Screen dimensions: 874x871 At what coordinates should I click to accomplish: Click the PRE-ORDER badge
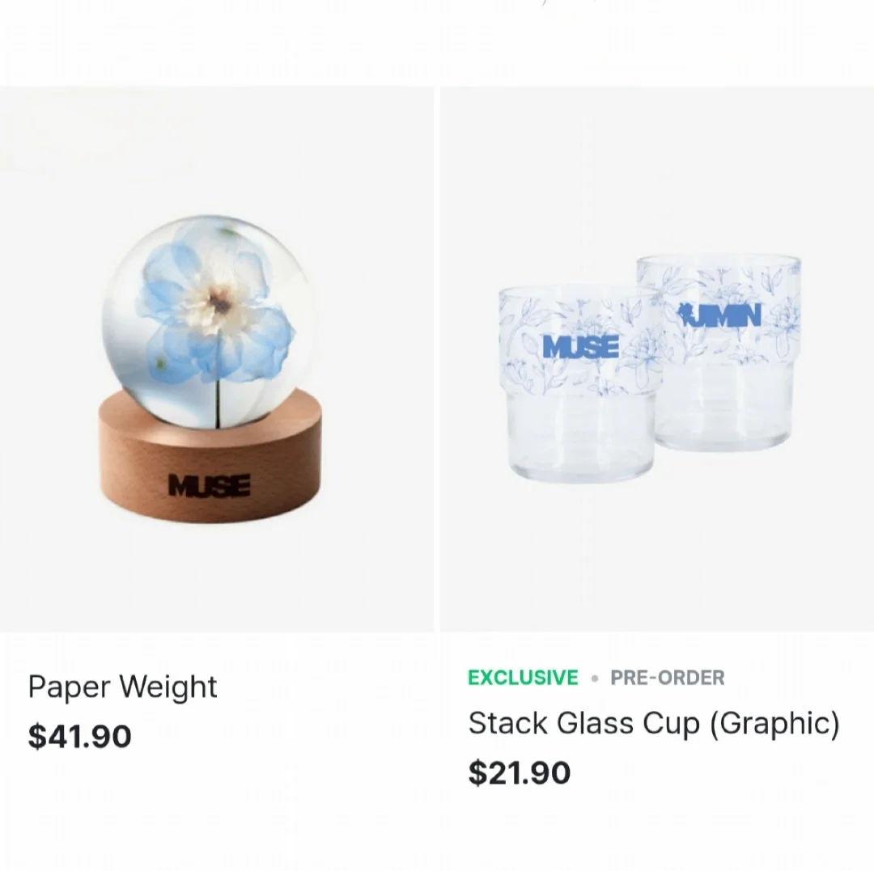click(667, 678)
